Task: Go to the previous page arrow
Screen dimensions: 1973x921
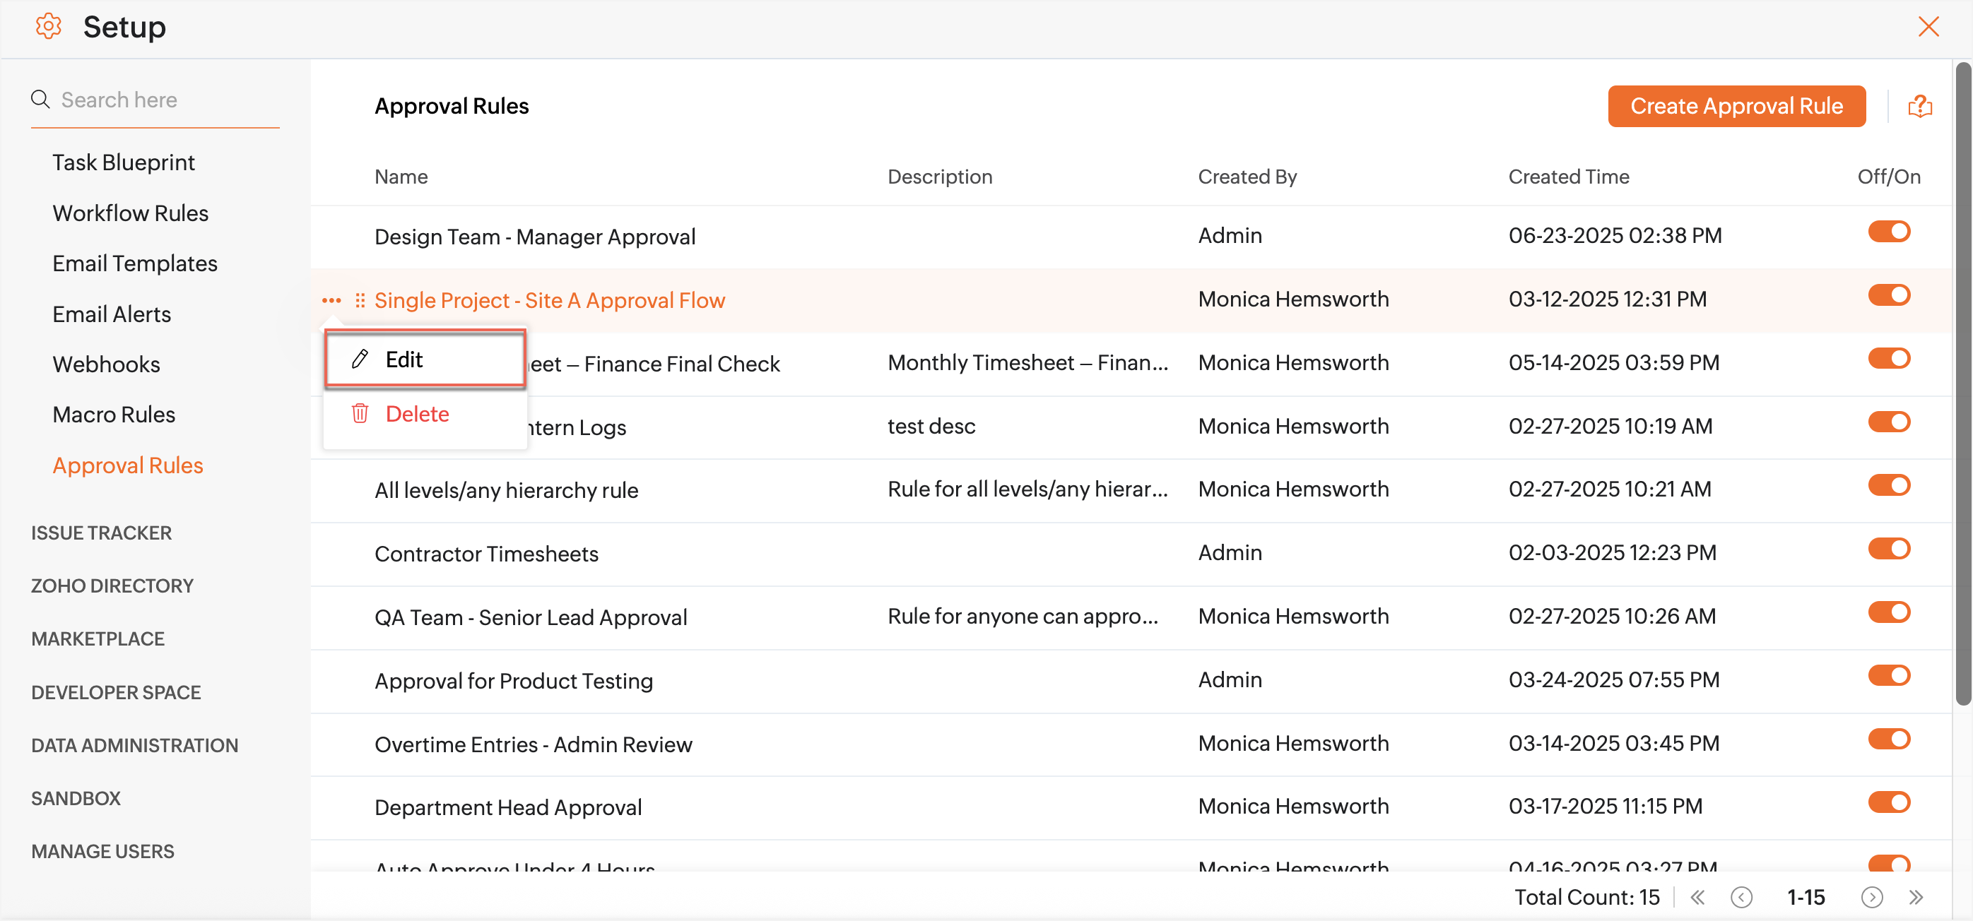Action: click(1741, 896)
